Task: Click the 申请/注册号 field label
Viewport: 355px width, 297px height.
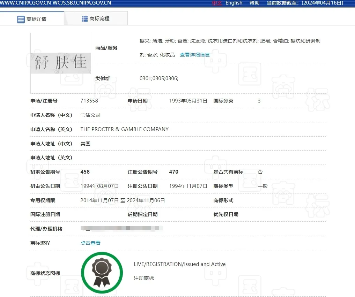Action: [x=44, y=101]
